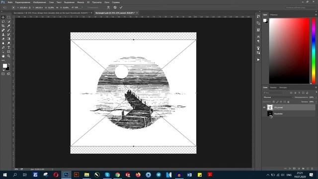This screenshot has height=179, width=318.
Task: Select the Eraser tool
Action: (x=3, y=39)
